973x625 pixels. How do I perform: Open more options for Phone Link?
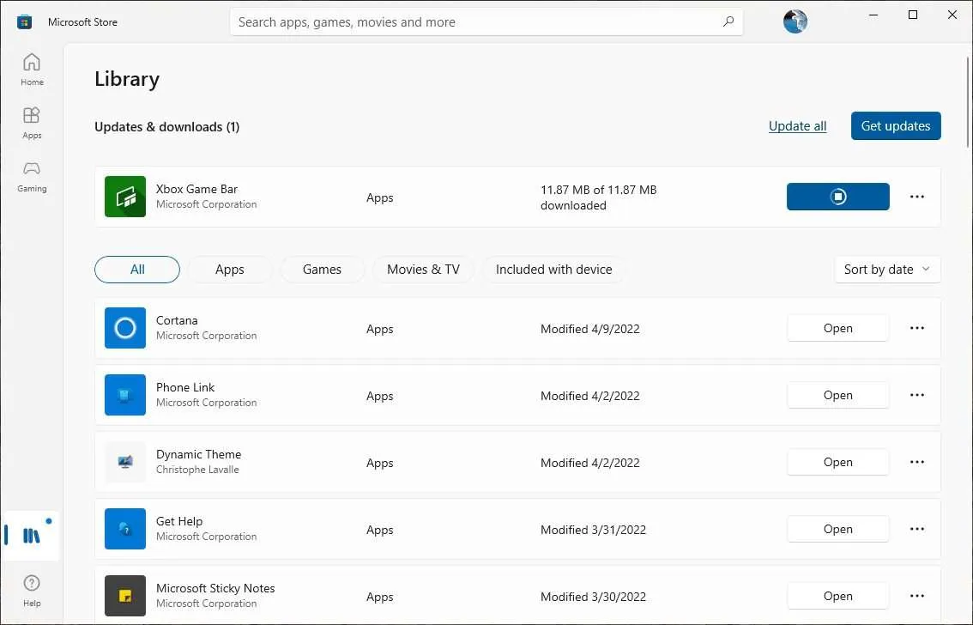click(917, 395)
